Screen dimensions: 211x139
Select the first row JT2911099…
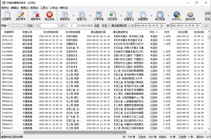coord(104,36)
